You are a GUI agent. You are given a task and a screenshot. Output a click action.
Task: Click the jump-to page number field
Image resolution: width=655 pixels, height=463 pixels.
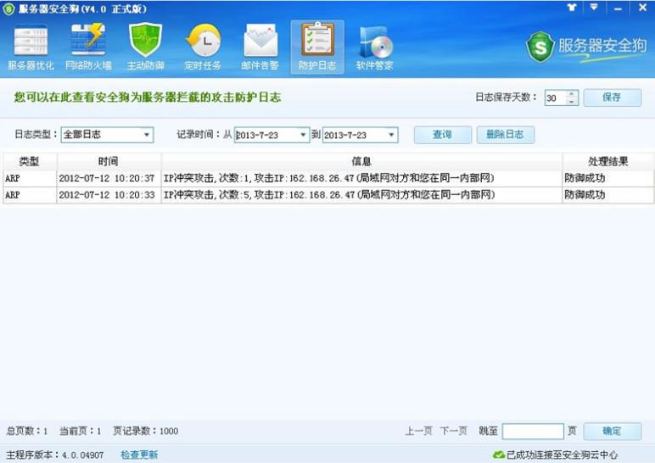coord(533,432)
